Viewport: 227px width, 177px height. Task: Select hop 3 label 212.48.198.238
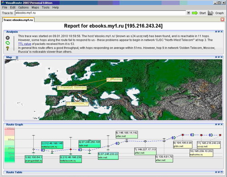click(x=71, y=159)
